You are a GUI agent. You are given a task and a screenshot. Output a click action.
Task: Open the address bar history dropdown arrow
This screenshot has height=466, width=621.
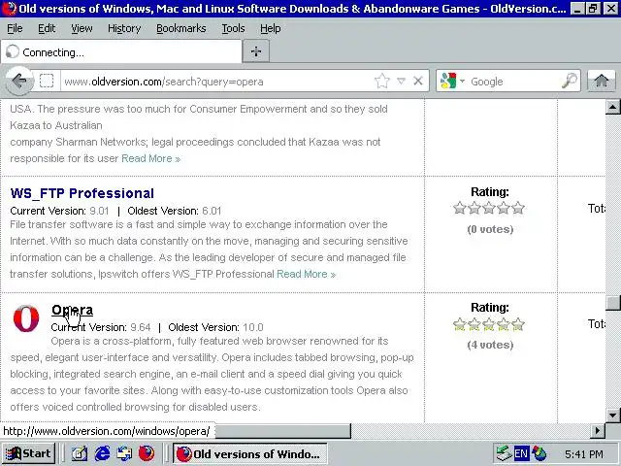coord(401,82)
